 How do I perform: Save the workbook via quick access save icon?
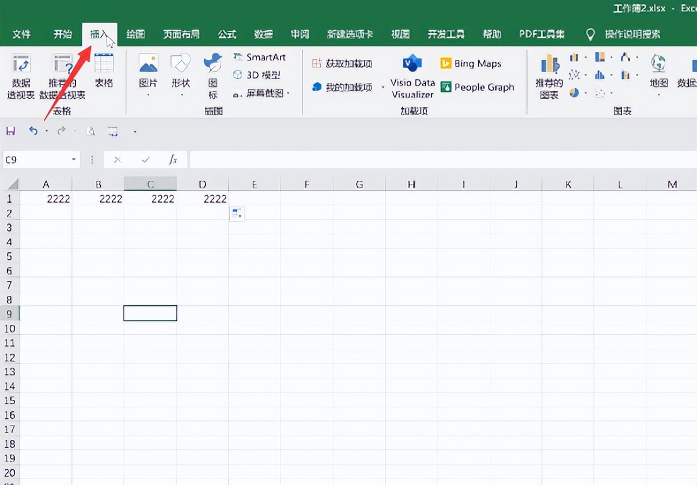(x=10, y=131)
